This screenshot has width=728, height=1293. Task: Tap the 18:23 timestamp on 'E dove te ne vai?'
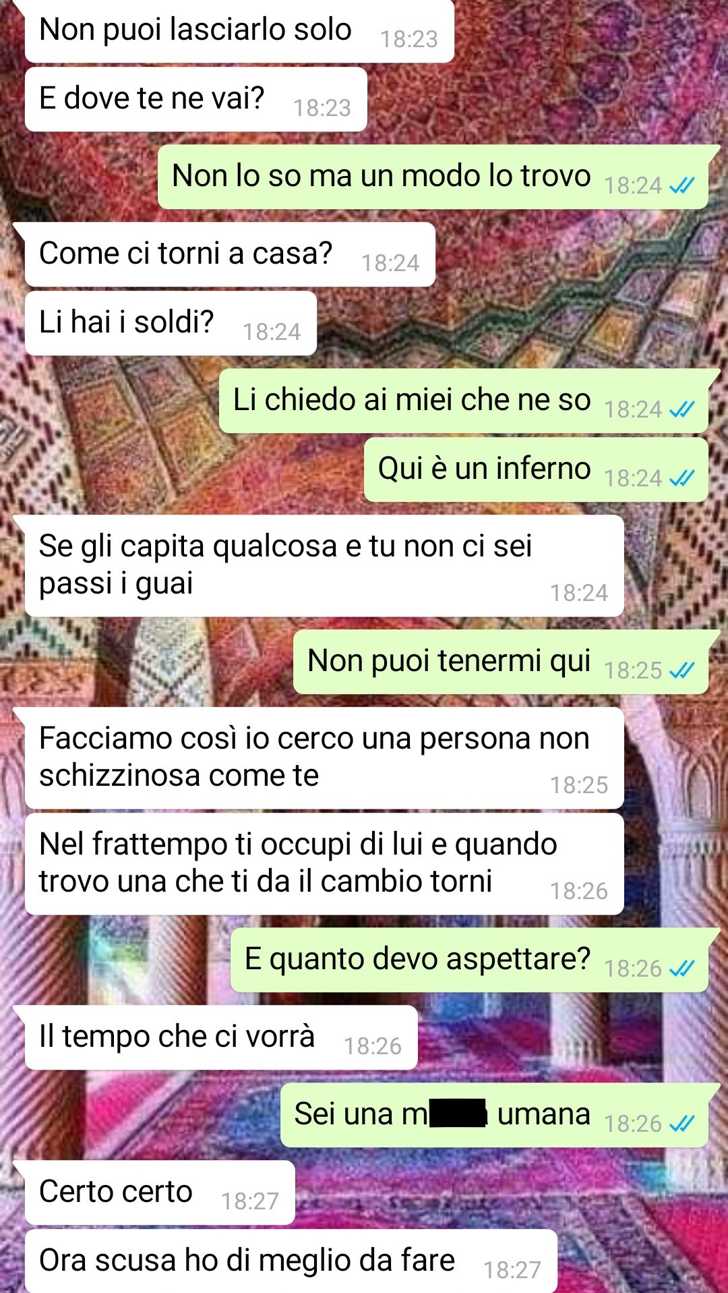point(322,108)
